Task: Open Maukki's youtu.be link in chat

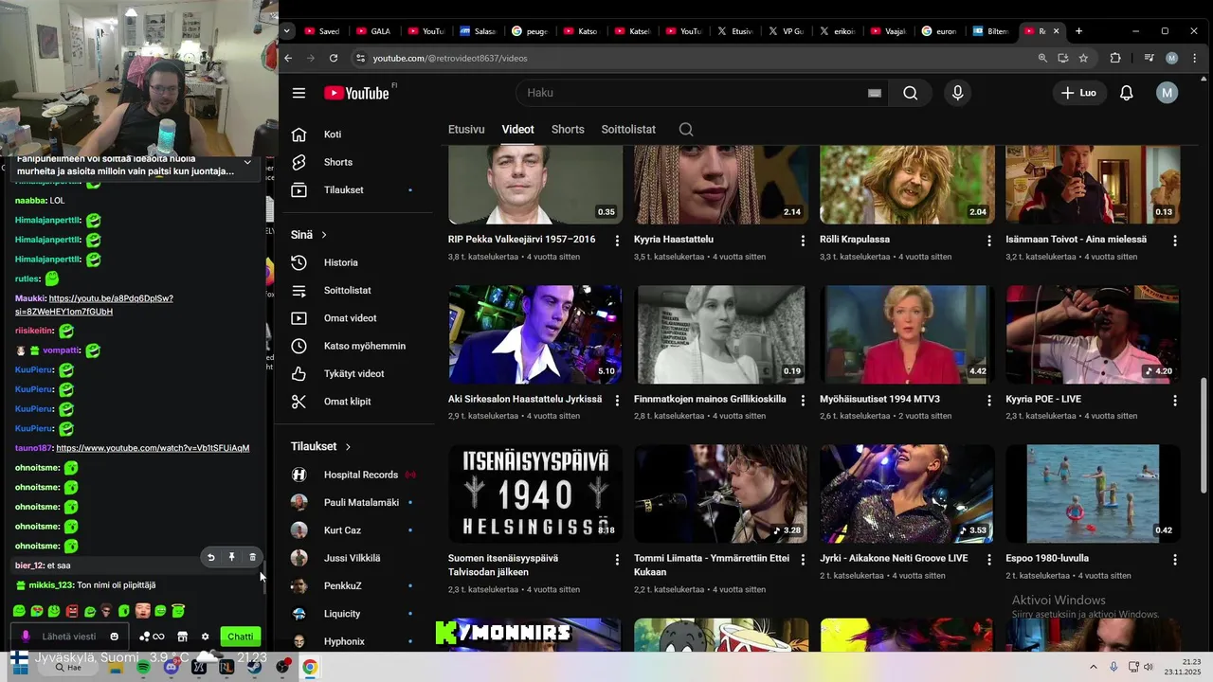Action: 95,305
